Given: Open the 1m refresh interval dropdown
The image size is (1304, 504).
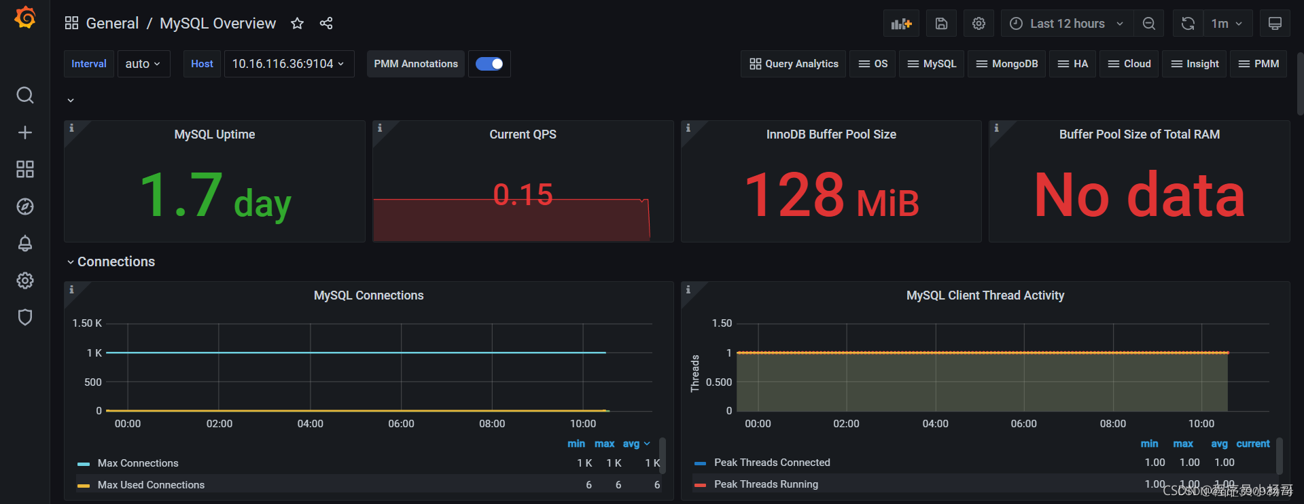Looking at the screenshot, I should [x=1227, y=24].
